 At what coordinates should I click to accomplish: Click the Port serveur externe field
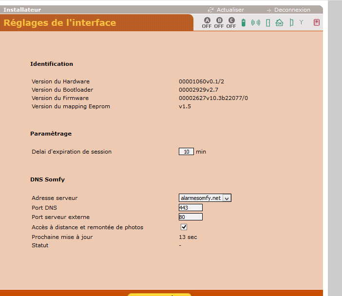[190, 217]
